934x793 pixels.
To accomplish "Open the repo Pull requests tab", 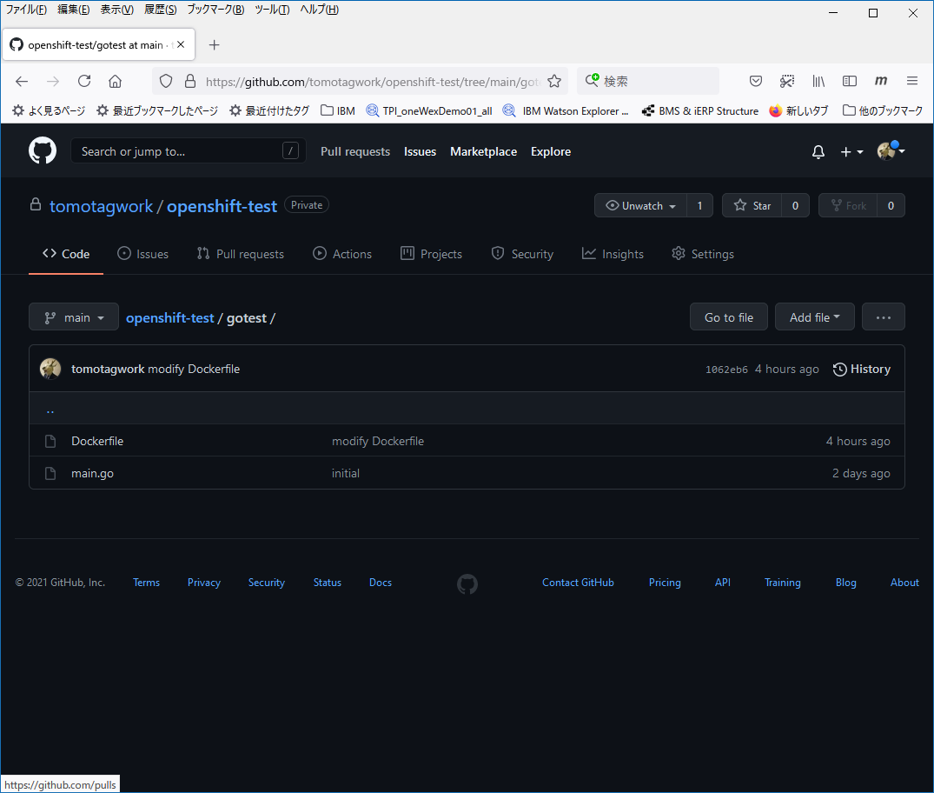I will click(241, 254).
